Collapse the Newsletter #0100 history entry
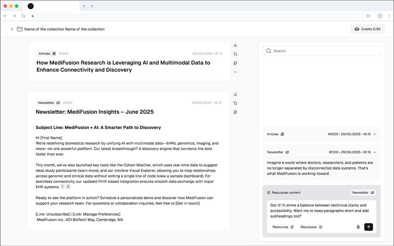The width and height of the screenshot is (394, 246). click(x=375, y=152)
